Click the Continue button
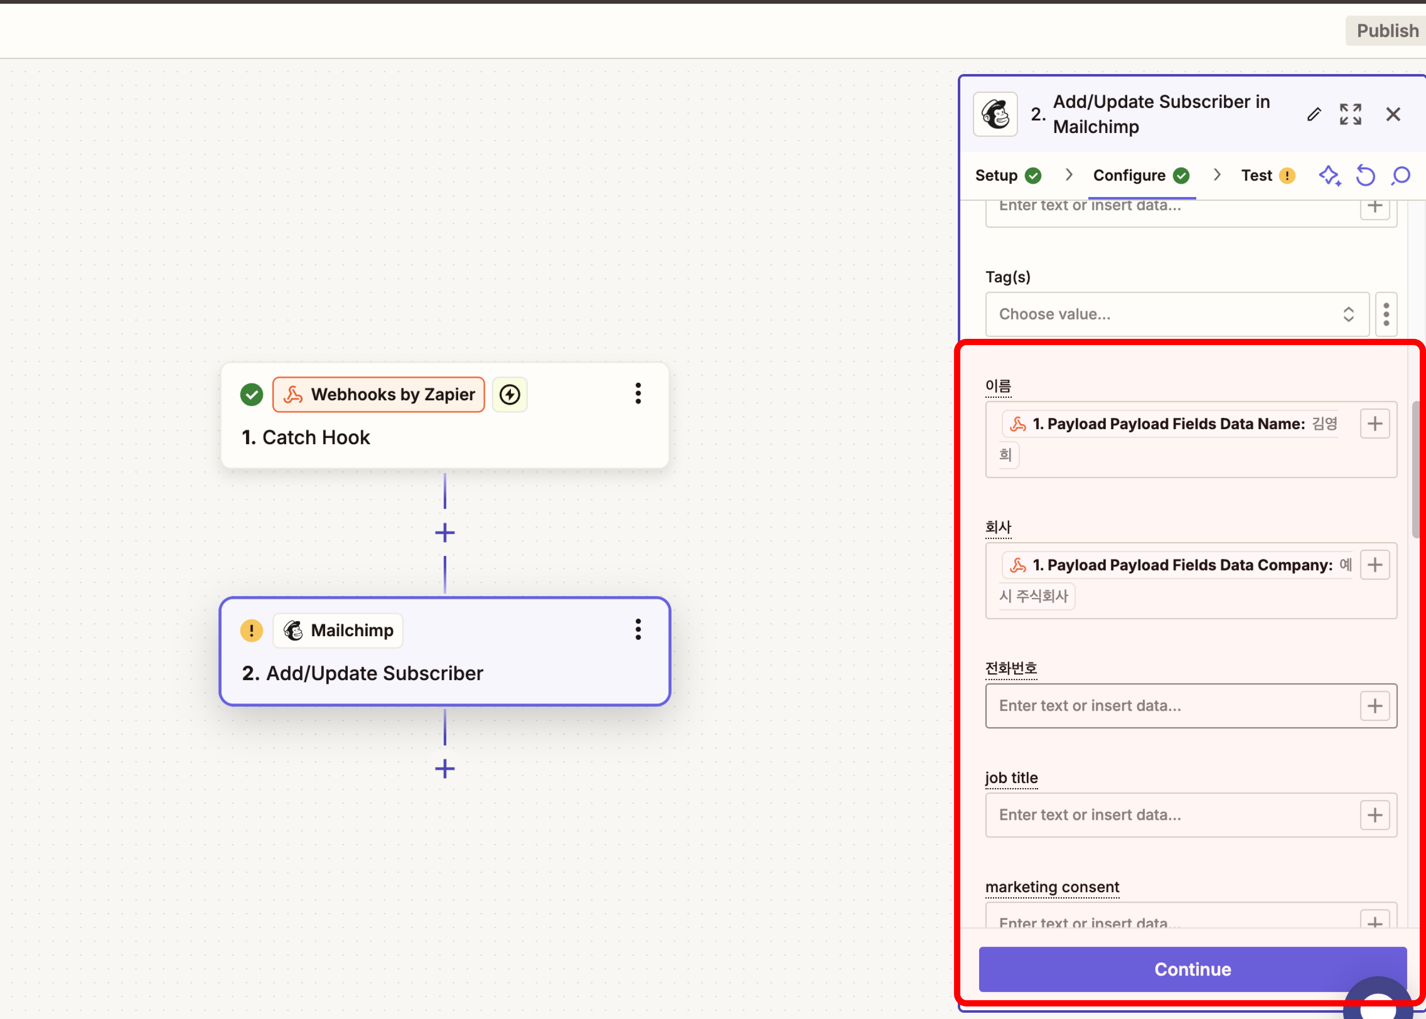 click(x=1192, y=969)
